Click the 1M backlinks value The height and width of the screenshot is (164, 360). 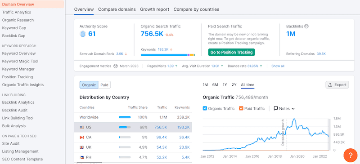291,34
